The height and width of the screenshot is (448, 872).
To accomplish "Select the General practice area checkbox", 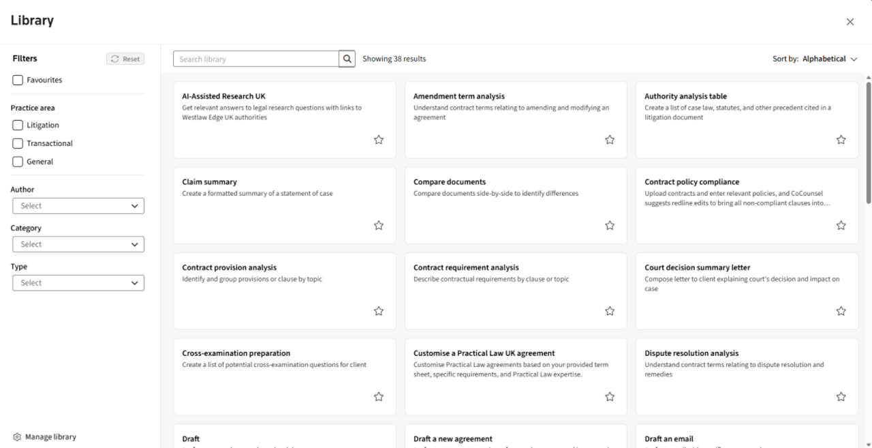I will [18, 162].
